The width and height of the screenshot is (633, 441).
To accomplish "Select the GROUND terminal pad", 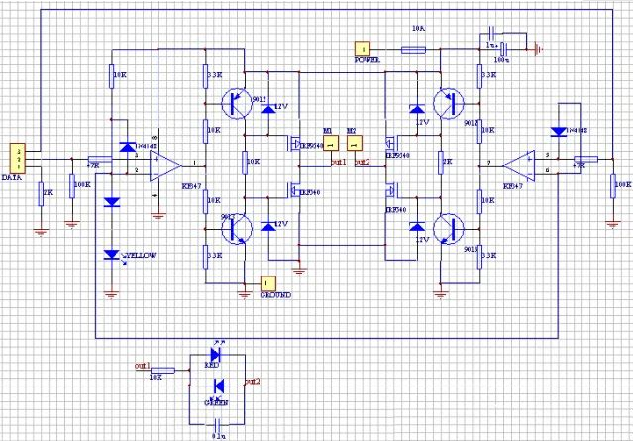I will click(265, 282).
